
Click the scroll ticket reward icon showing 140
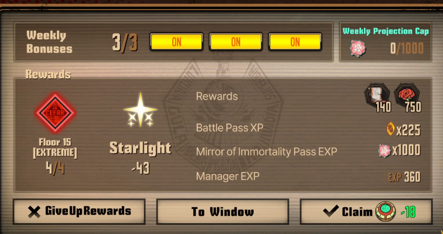tap(378, 98)
